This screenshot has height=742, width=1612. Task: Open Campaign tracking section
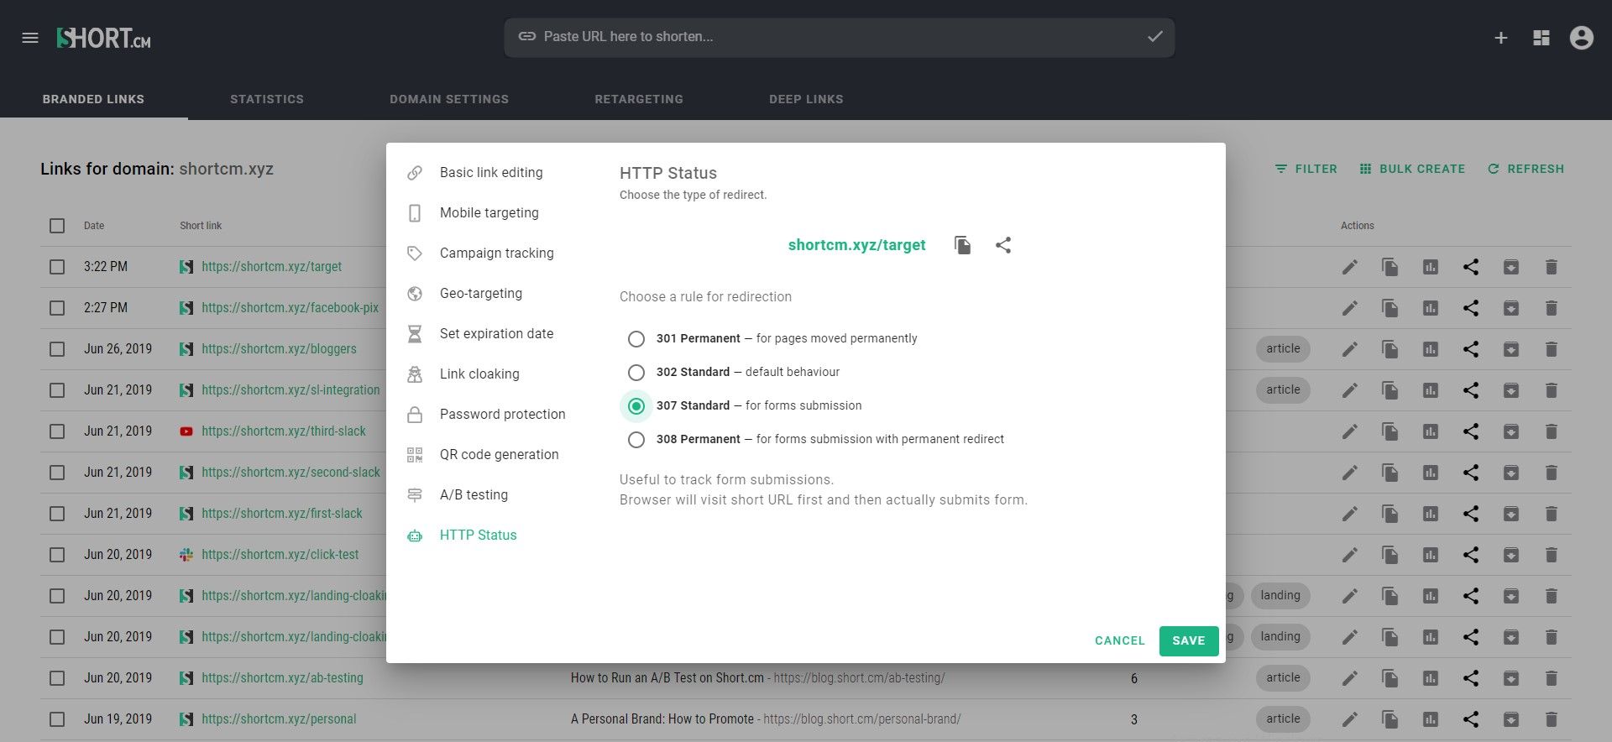pyautogui.click(x=496, y=253)
